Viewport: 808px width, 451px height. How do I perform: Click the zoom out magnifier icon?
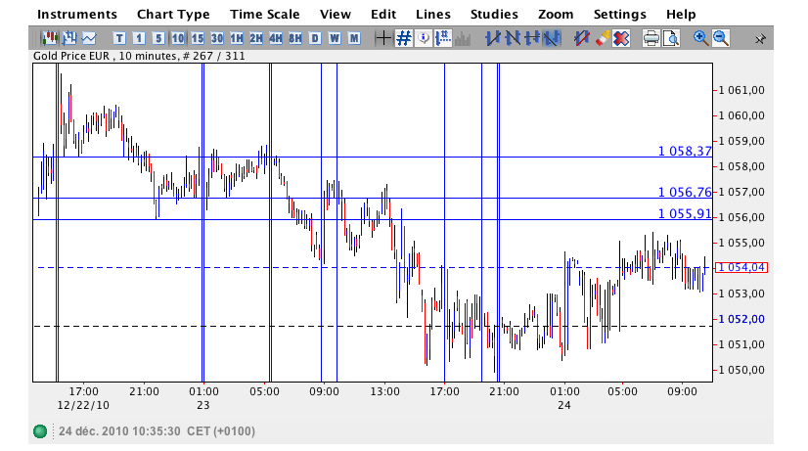coord(720,38)
